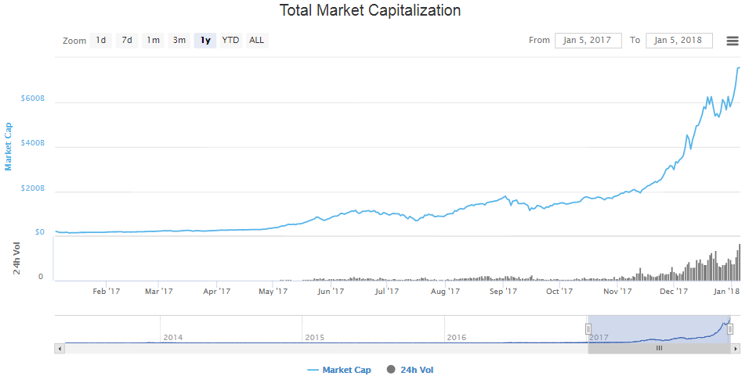Click the 2016 label in navigator
This screenshot has width=749, height=380.
(456, 338)
